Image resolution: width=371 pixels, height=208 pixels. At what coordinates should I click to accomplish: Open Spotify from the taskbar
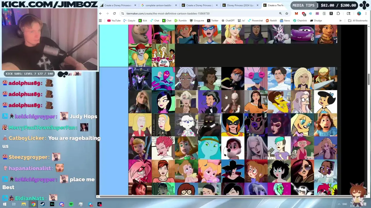(x=71, y=204)
